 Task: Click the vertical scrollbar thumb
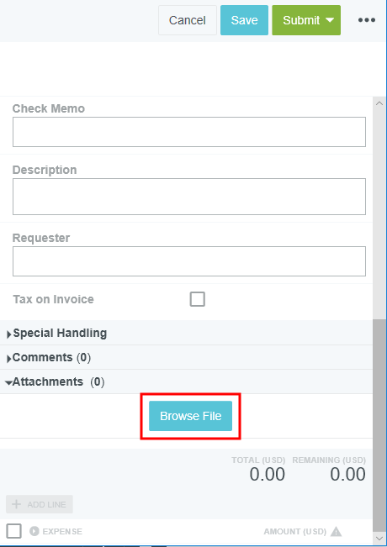pyautogui.click(x=379, y=424)
